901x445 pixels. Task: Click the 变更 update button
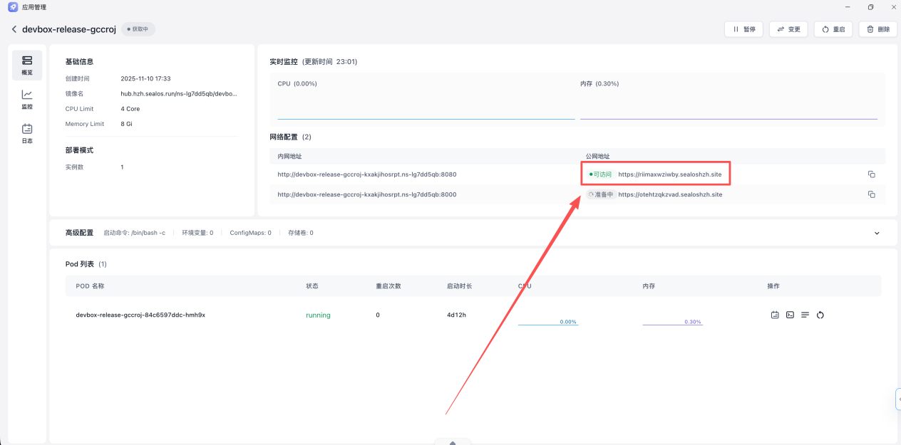point(788,29)
